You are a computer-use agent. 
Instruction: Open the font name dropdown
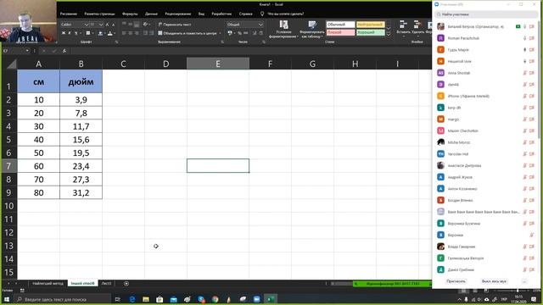pyautogui.click(x=87, y=25)
